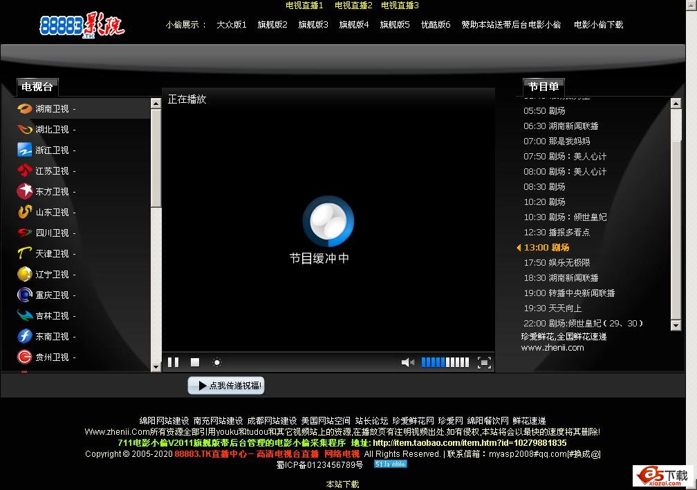
Task: Click the program list scroll-down arrow
Action: pos(676,325)
